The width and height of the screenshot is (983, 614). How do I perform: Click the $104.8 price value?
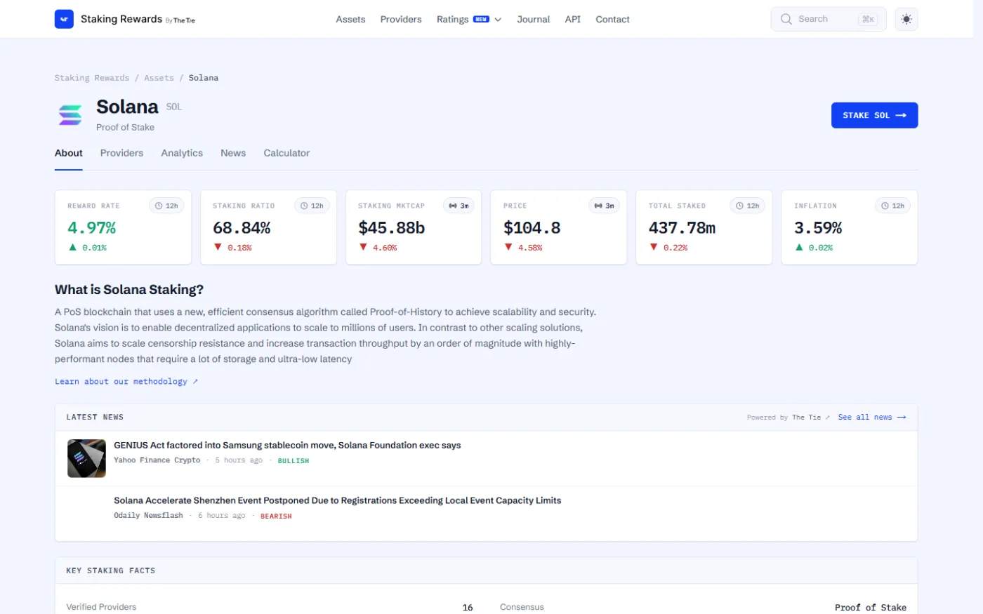[532, 228]
